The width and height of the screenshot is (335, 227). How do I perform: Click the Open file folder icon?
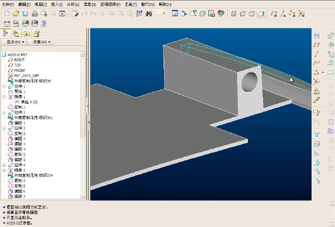click(x=16, y=13)
